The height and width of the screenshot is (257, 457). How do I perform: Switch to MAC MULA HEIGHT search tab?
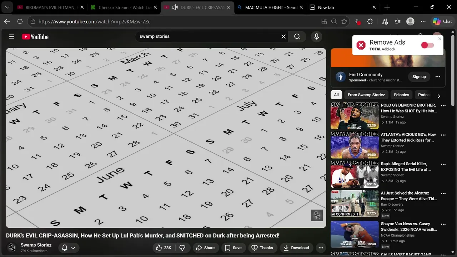pos(270,7)
